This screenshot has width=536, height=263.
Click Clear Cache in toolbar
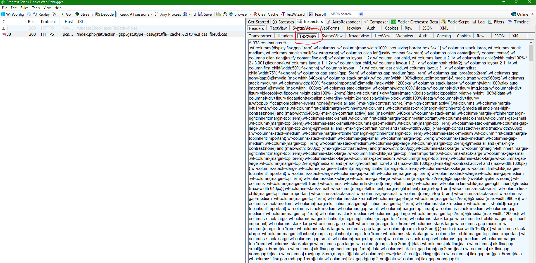point(265,14)
